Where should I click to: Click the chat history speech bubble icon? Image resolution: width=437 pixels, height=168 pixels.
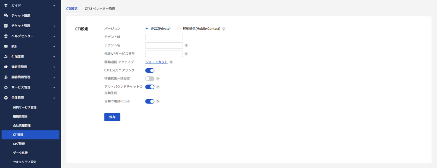[x=6, y=16]
